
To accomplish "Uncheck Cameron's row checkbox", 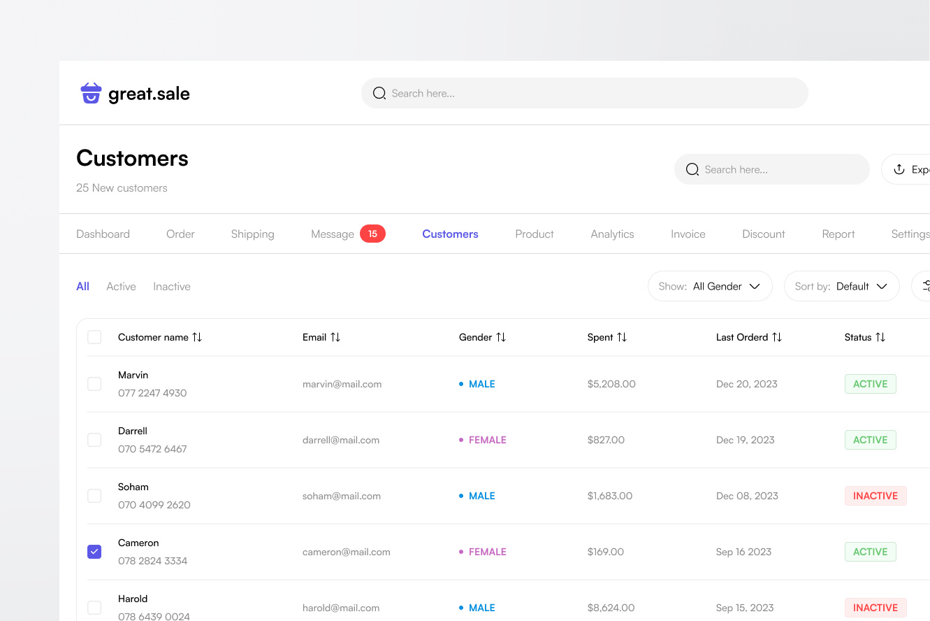I will pyautogui.click(x=94, y=552).
